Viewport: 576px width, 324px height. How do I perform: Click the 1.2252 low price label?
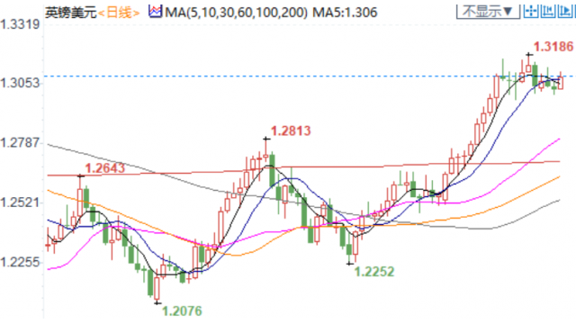(374, 272)
